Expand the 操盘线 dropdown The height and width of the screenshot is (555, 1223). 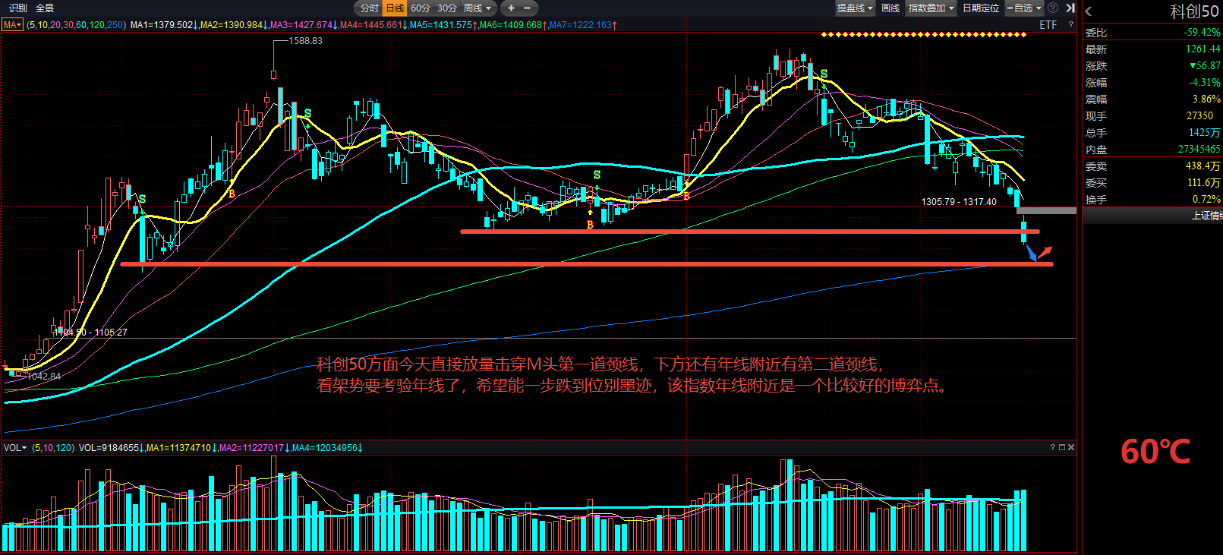(855, 8)
